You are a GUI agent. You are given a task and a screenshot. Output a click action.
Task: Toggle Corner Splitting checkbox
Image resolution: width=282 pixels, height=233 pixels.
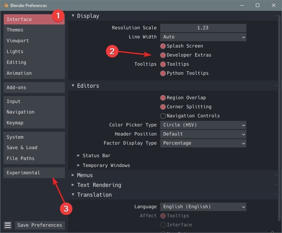[x=163, y=107]
